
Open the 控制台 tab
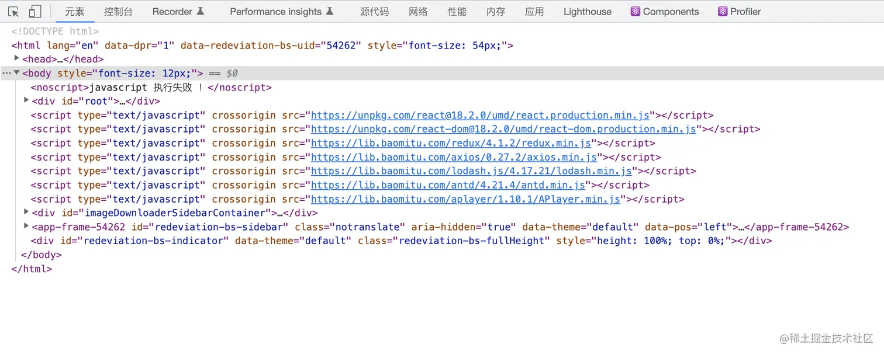click(118, 12)
